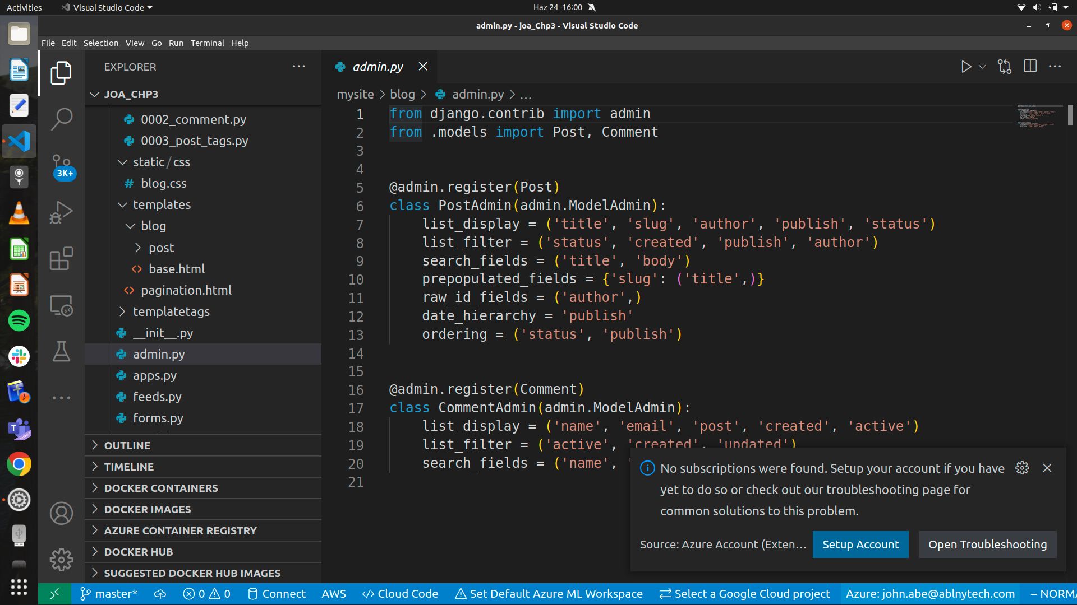
Task: Open Remote Explorer in activity bar
Action: pyautogui.click(x=61, y=305)
